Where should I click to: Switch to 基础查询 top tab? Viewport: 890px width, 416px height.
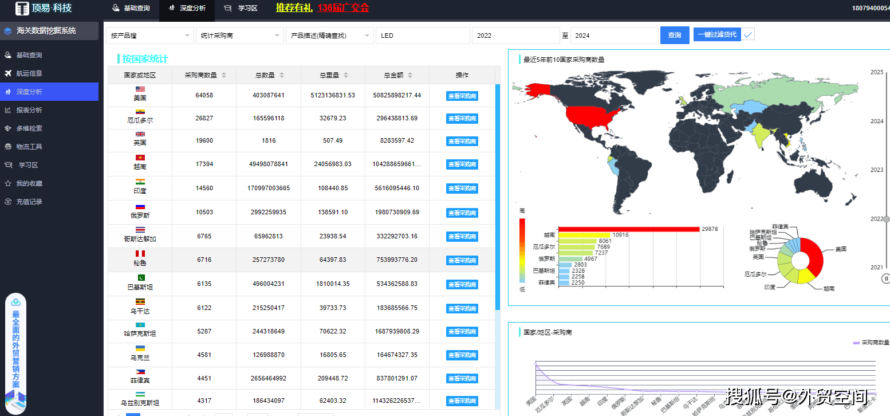tap(131, 9)
